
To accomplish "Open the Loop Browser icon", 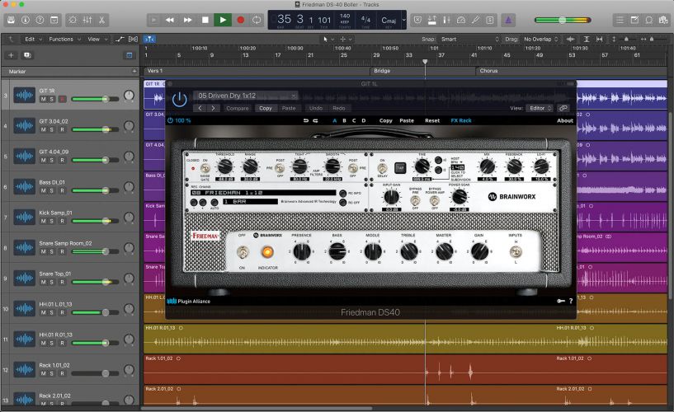I will pos(649,20).
